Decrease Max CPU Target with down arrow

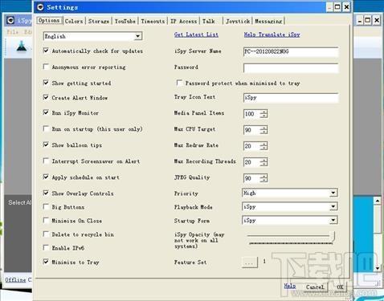[263, 132]
